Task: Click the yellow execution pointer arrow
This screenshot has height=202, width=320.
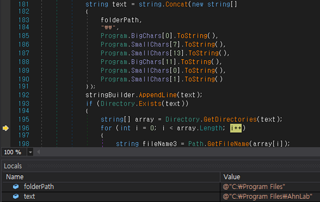Action: pos(5,128)
